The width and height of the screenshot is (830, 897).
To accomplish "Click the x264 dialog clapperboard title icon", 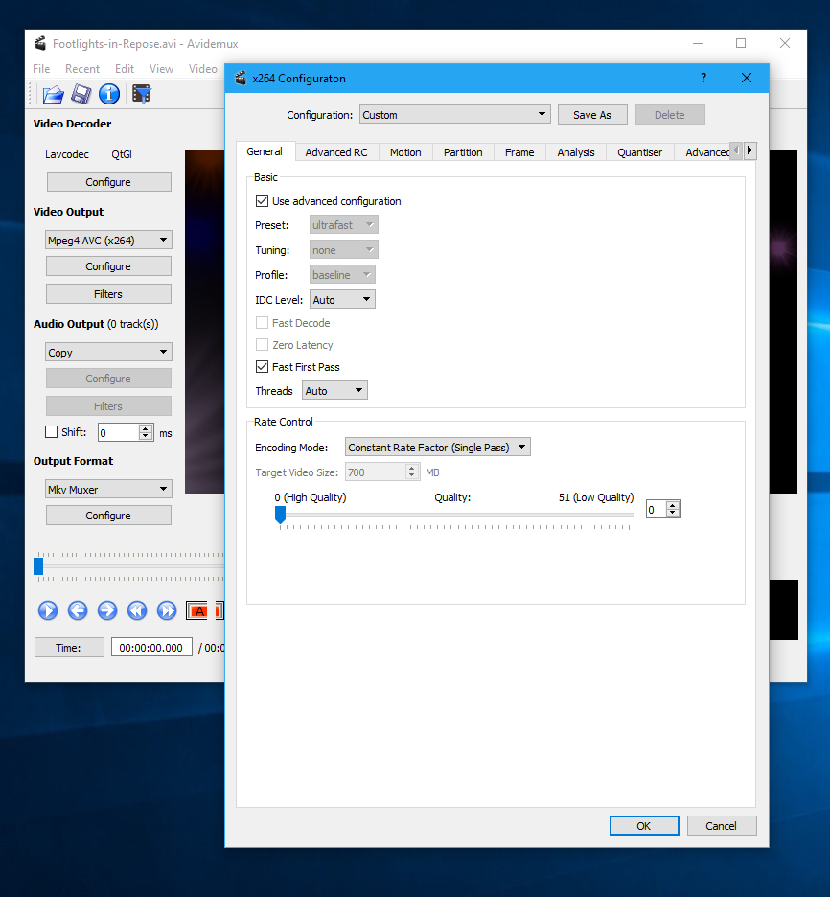I will [241, 78].
